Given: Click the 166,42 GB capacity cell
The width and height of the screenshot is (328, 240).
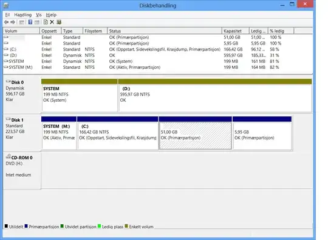Looking at the screenshot, I should pos(233,49).
